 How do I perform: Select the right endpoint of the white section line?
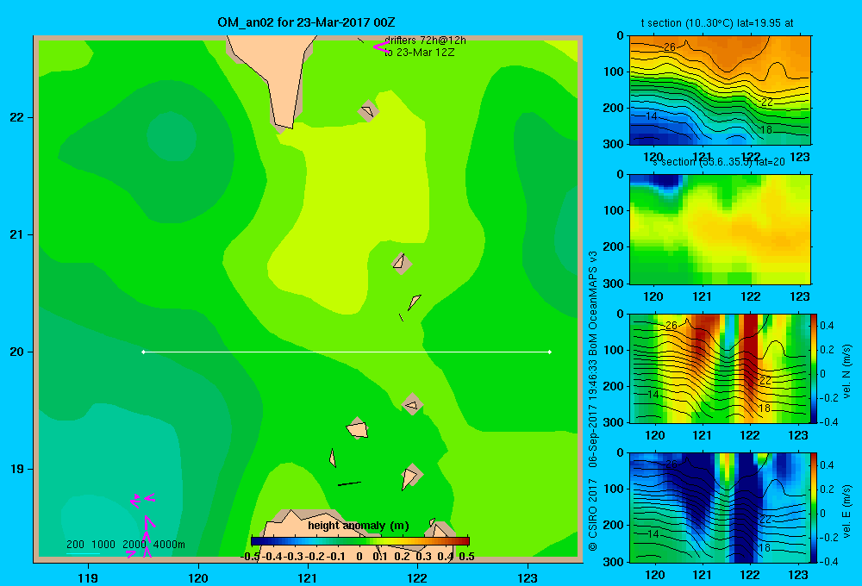pos(550,352)
